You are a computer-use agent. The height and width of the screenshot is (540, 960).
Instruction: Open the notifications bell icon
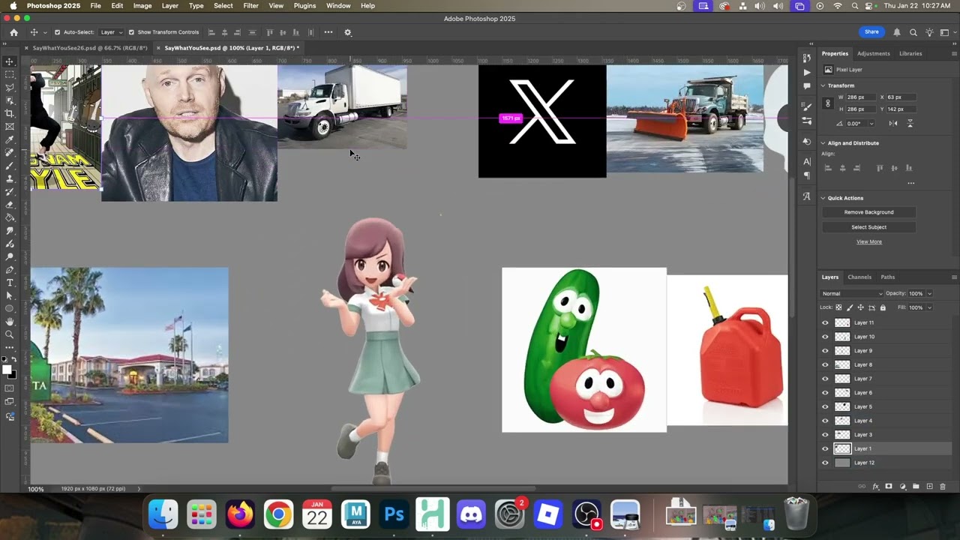click(x=896, y=32)
